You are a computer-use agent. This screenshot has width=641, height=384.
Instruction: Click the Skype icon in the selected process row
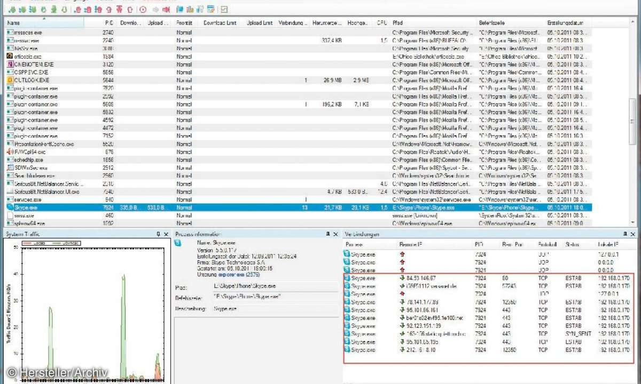click(10, 207)
